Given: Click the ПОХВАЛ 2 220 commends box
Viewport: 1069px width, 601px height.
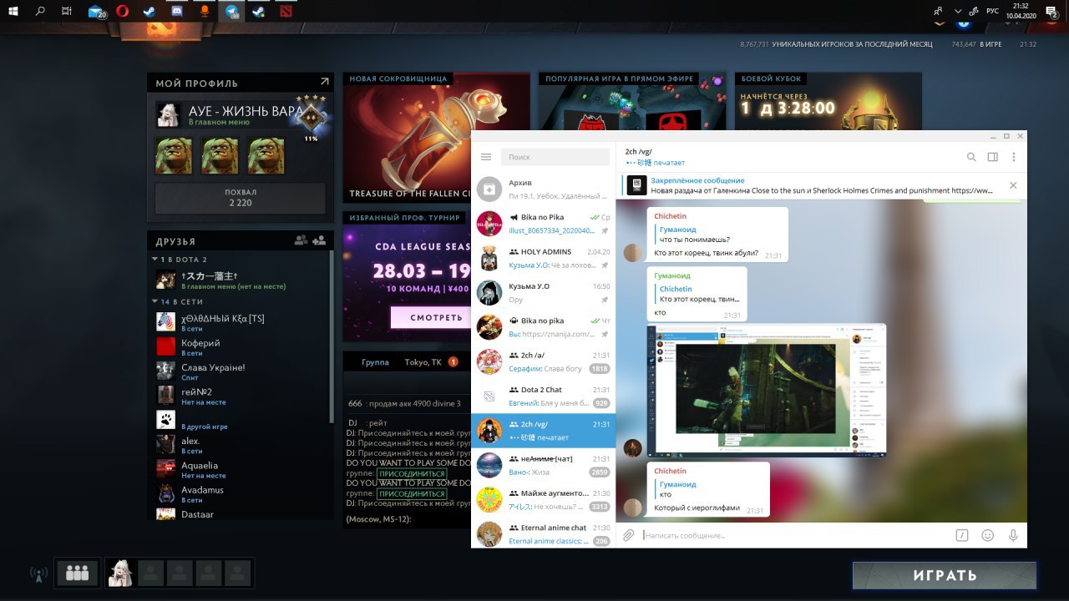Looking at the screenshot, I should click(x=240, y=198).
